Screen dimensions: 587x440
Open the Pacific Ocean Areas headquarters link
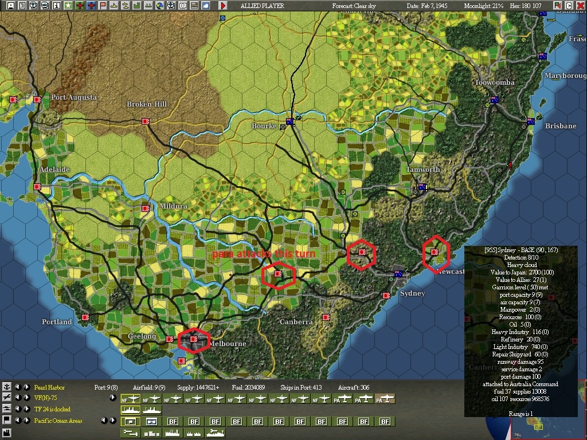tap(58, 421)
